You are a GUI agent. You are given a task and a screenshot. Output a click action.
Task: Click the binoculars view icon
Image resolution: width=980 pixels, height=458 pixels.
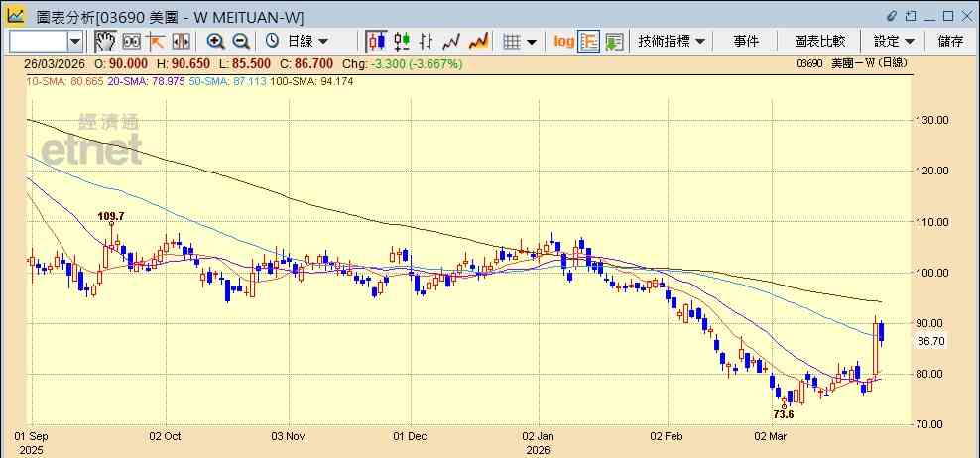pos(132,42)
